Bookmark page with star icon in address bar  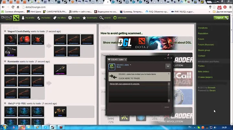pyautogui.click(x=214, y=7)
